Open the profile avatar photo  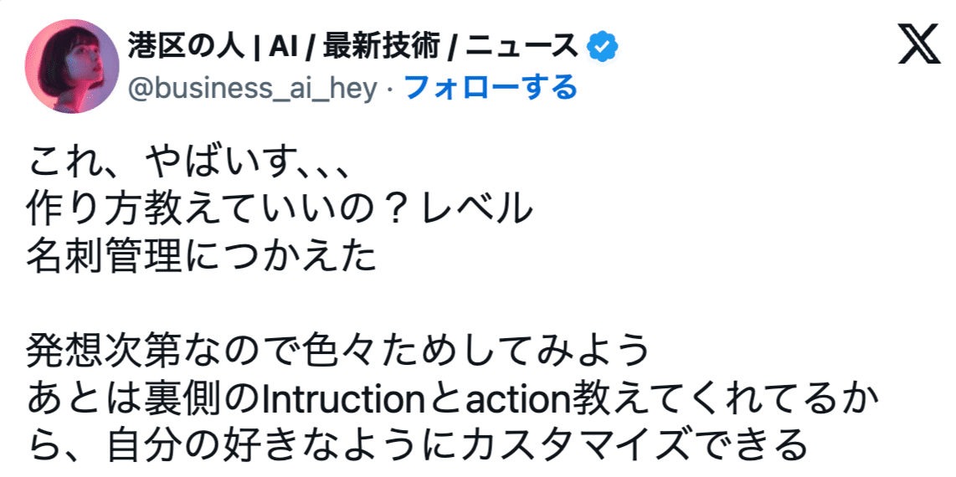75,66
